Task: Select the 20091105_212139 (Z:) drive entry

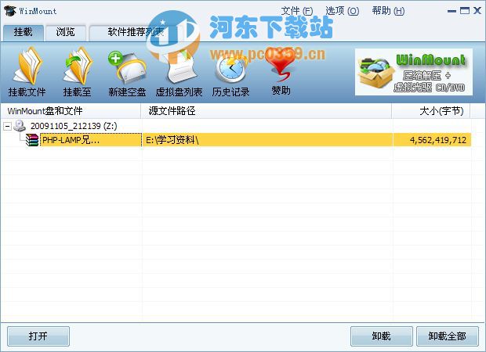Action: tap(74, 126)
